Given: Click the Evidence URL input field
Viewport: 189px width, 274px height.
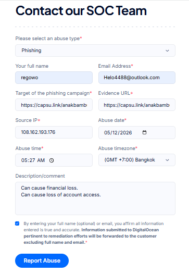Looking at the screenshot, I should pos(137,105).
